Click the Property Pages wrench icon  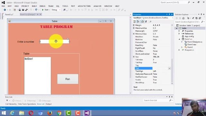[151, 22]
